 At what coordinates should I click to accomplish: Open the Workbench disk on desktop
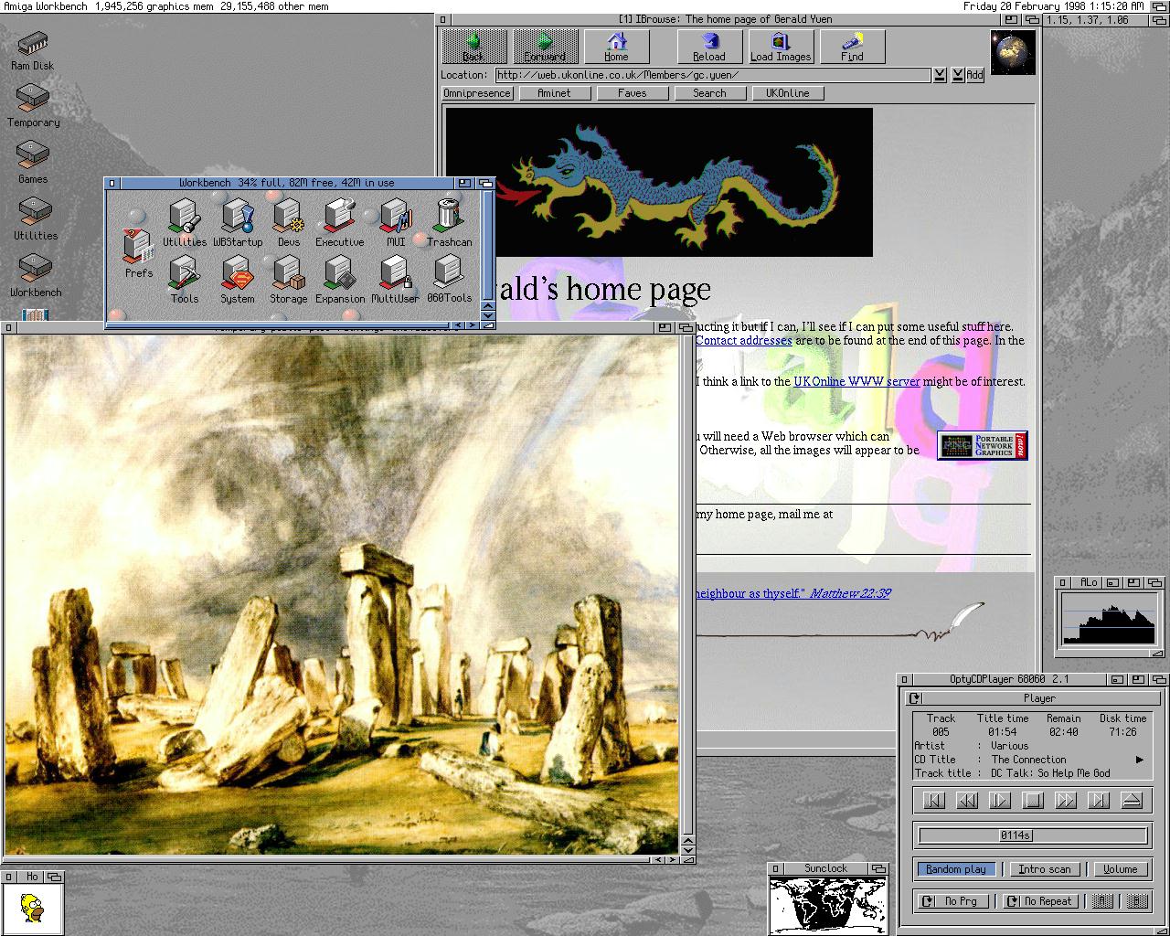pos(36,276)
